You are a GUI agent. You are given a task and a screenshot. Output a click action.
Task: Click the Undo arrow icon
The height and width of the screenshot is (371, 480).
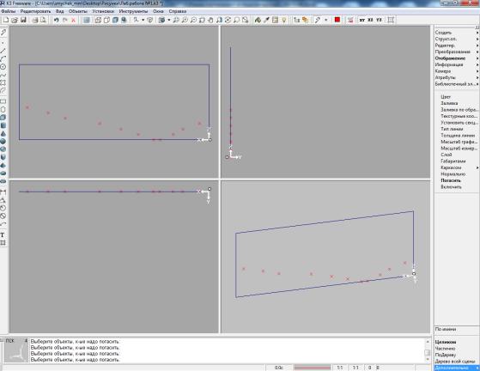click(57, 20)
